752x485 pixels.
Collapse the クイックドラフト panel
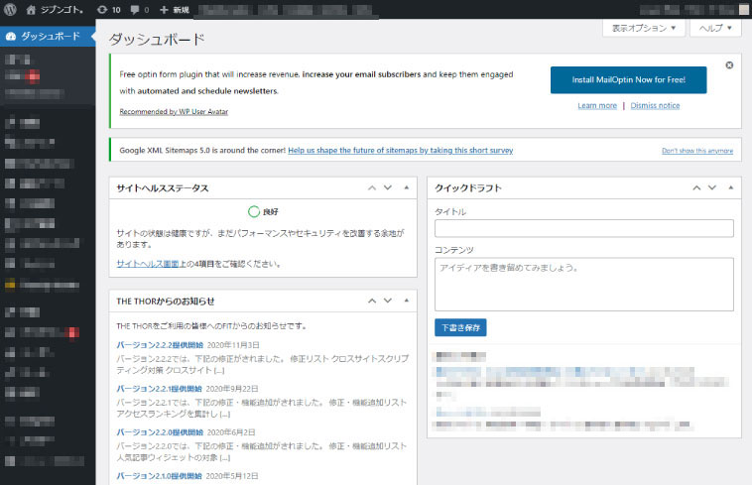[x=730, y=187]
